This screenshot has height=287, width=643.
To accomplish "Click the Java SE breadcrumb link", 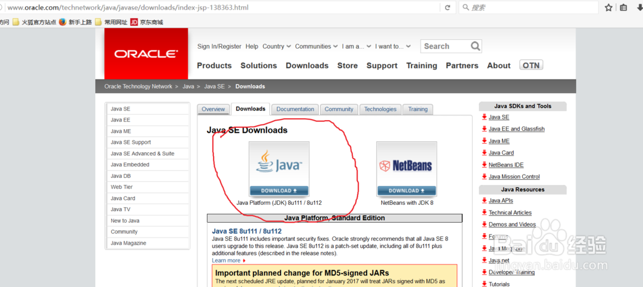I will click(215, 87).
